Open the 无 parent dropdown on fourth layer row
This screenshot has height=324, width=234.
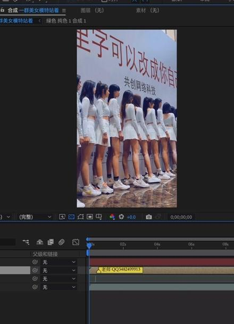[x=59, y=287]
